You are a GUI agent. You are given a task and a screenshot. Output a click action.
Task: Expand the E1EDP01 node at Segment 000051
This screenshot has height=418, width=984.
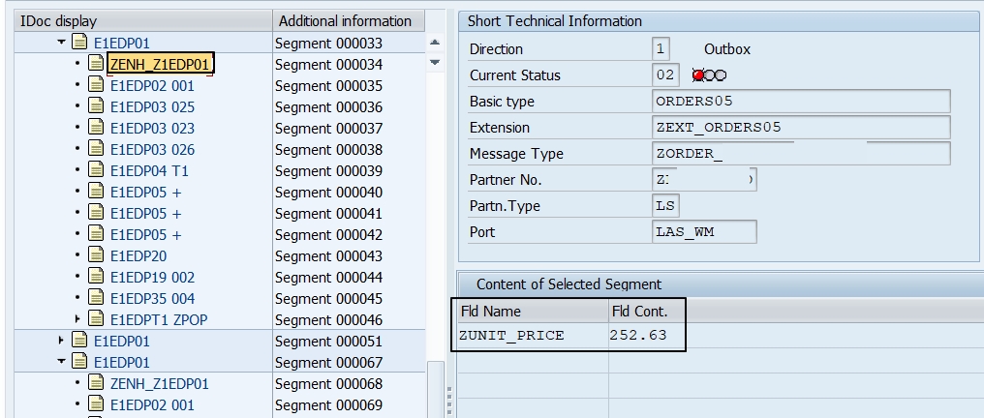pos(61,341)
